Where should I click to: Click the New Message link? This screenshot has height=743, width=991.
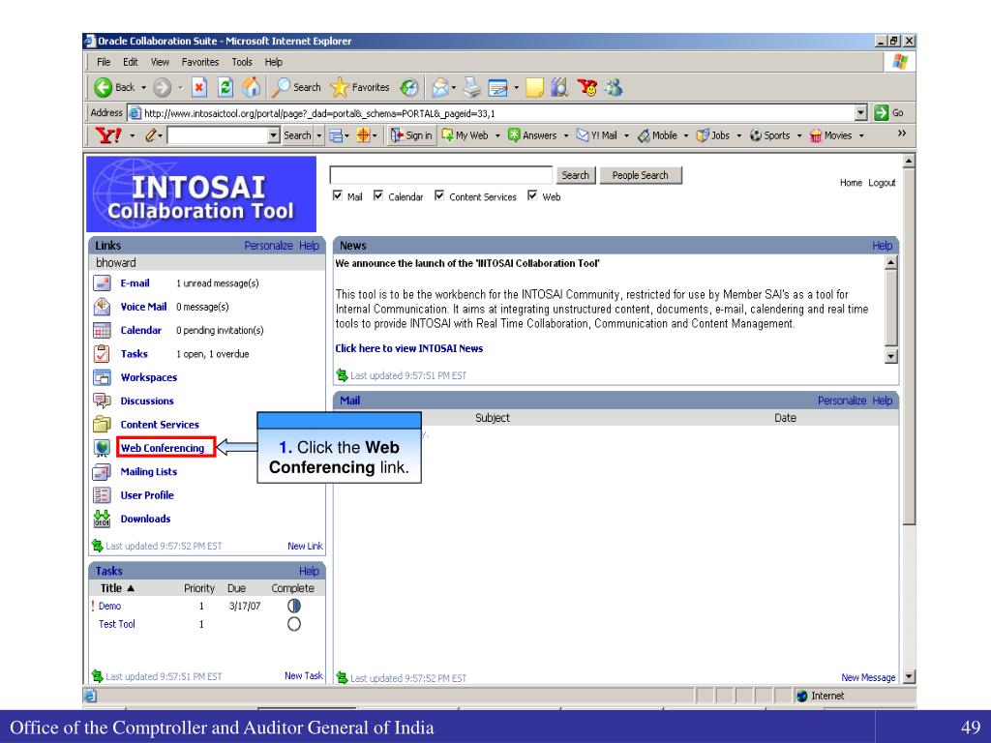[868, 677]
